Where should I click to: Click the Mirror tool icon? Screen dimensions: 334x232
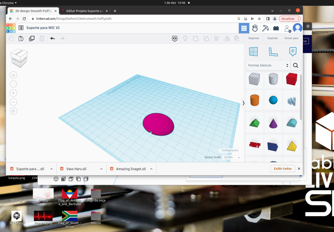pyautogui.click(x=227, y=39)
